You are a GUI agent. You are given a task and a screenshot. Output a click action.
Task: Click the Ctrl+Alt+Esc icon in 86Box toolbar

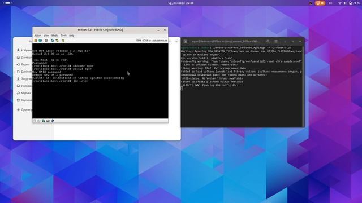pyautogui.click(x=57, y=41)
